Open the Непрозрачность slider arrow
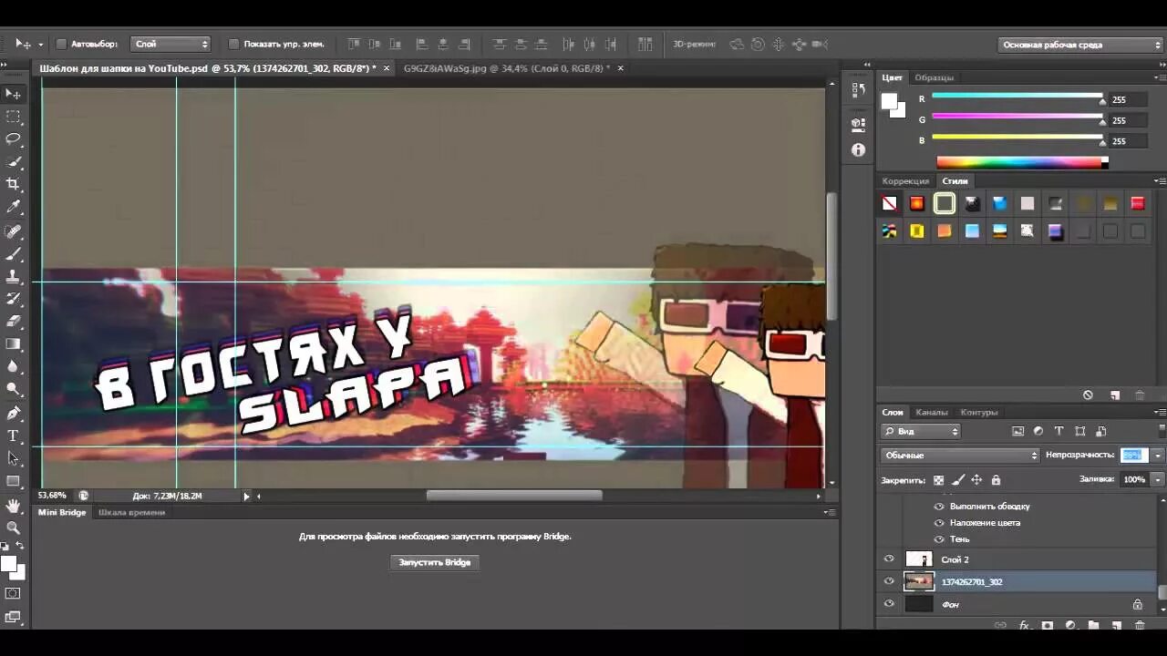1167x656 pixels. pyautogui.click(x=1158, y=455)
